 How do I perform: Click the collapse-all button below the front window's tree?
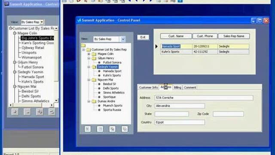tap(125, 129)
